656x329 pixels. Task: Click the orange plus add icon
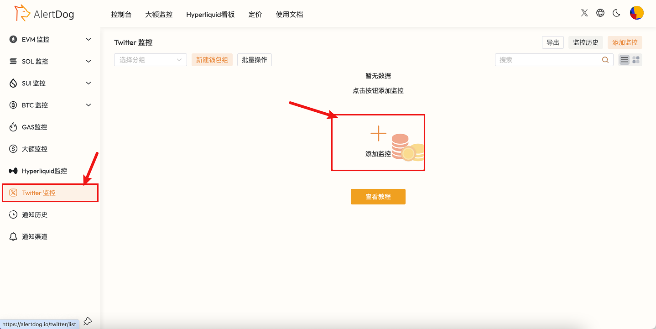(x=378, y=134)
